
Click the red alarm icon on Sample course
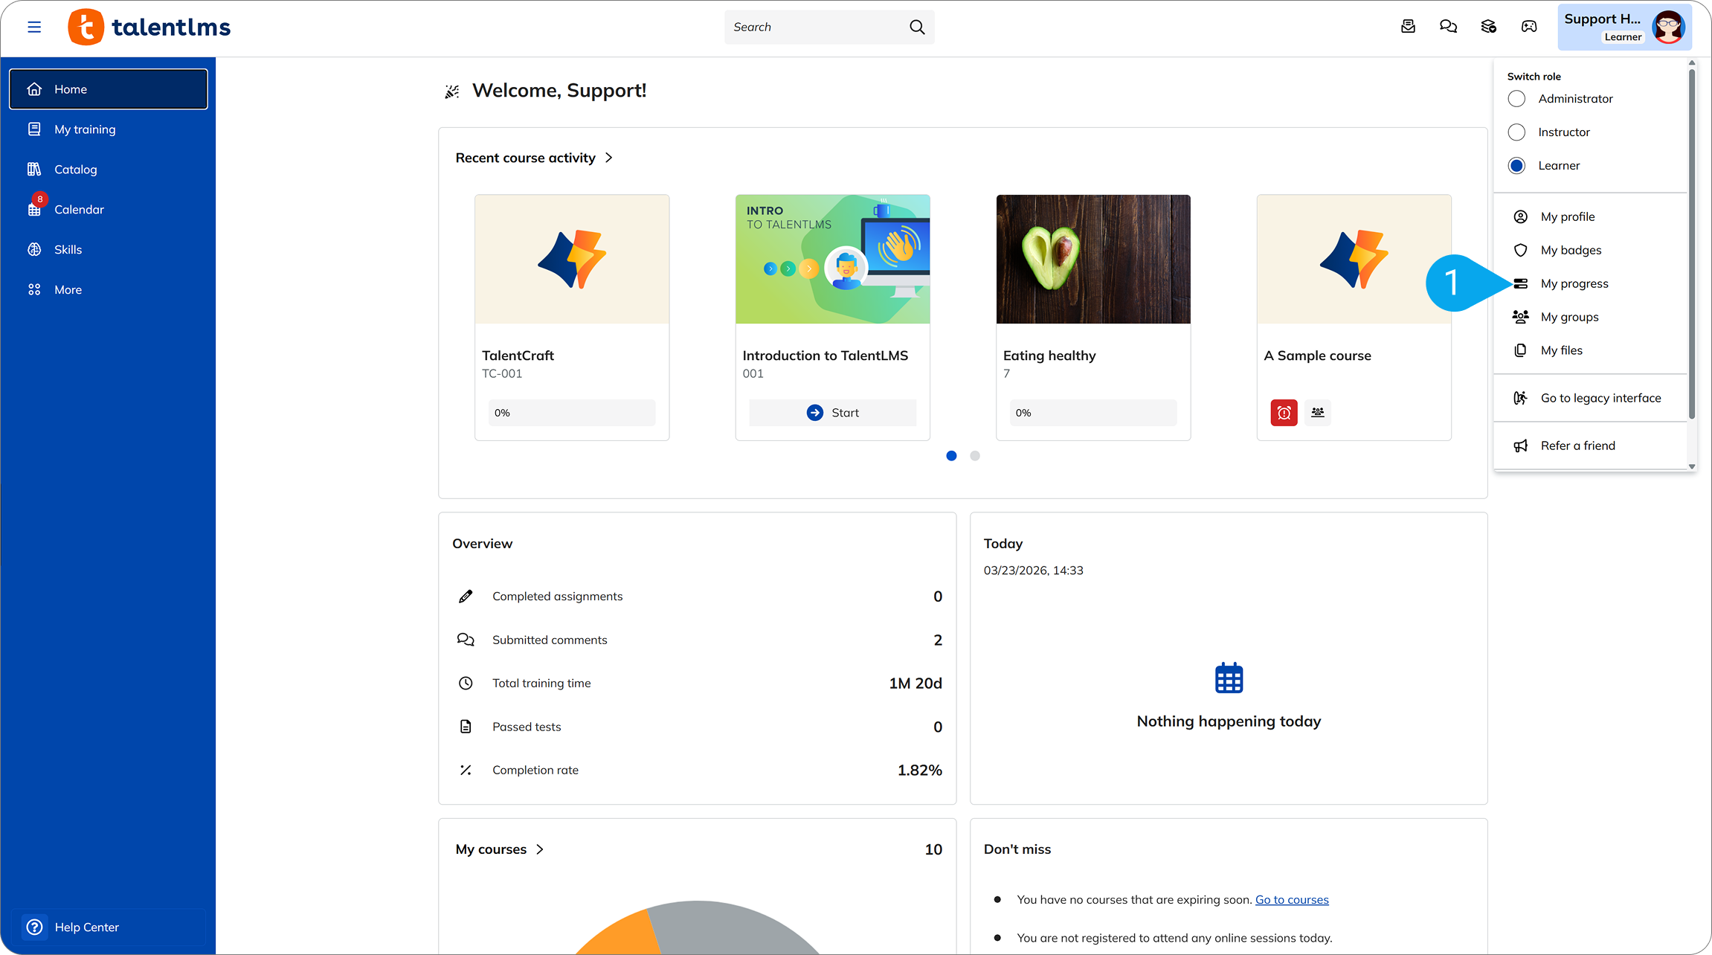pyautogui.click(x=1284, y=413)
